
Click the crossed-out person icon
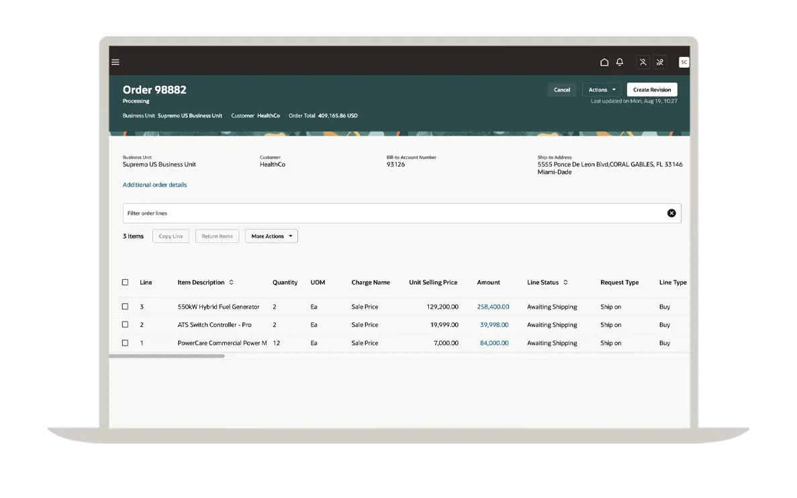[643, 62]
